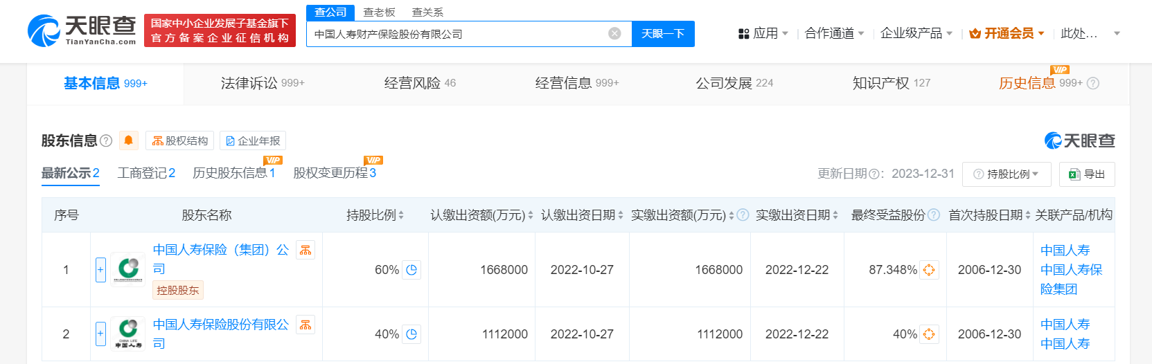Select the 最新公示 sub-tab
This screenshot has width=1152, height=364.
point(70,173)
